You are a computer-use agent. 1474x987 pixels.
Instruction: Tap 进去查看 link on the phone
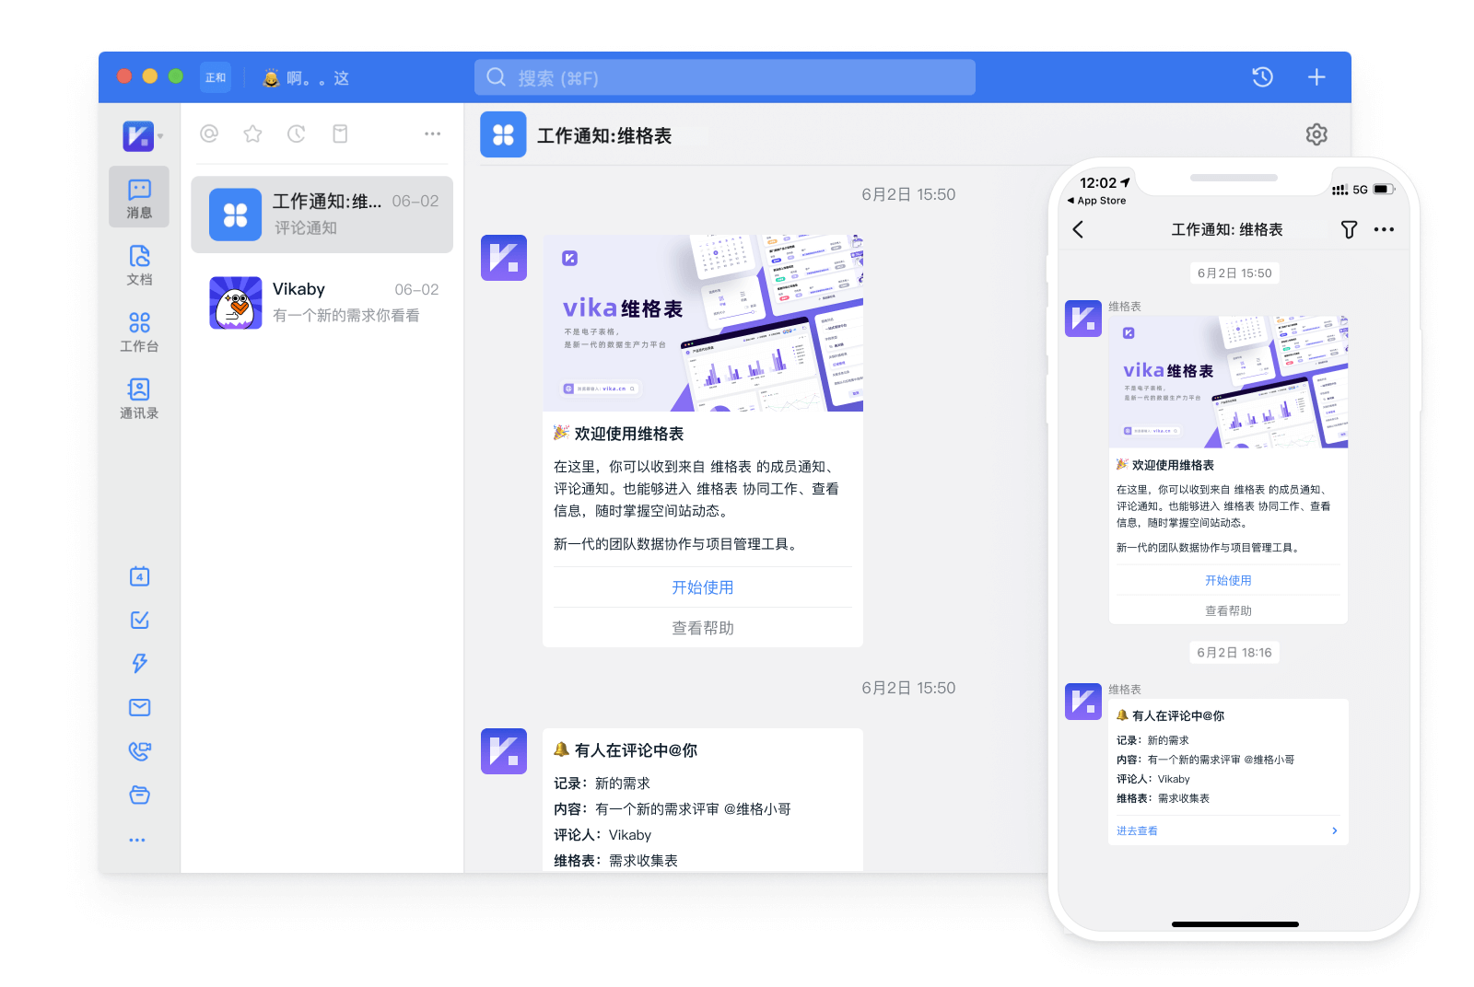point(1137,830)
